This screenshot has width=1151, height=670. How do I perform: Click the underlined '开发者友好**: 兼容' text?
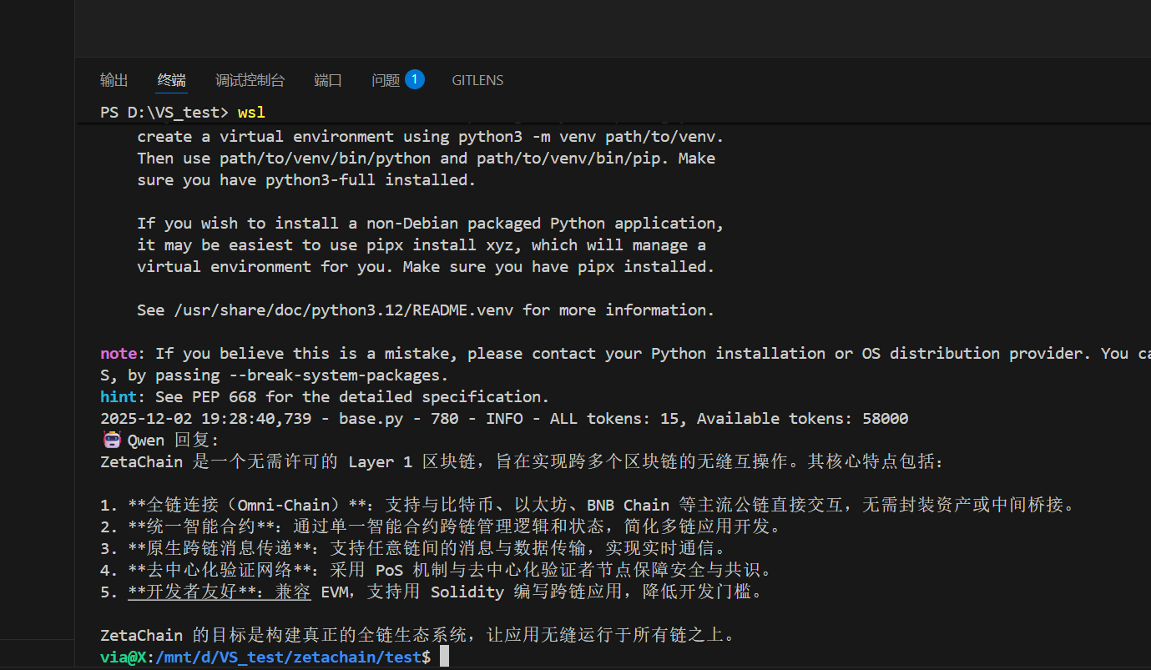click(220, 592)
